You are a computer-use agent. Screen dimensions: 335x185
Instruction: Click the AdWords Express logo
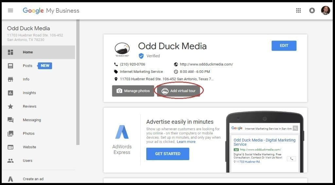pyautogui.click(x=122, y=132)
